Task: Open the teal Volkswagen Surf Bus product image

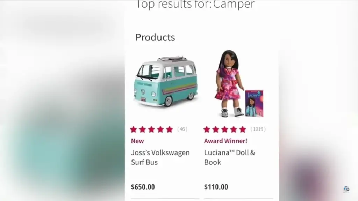Action: coord(166,82)
